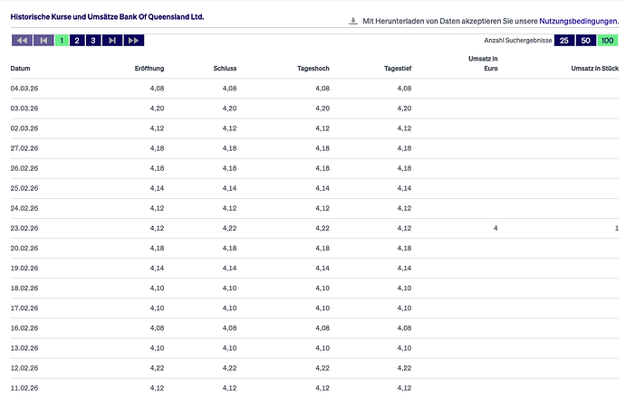Show 100 search results per page
Image resolution: width=625 pixels, height=397 pixels.
pos(608,40)
